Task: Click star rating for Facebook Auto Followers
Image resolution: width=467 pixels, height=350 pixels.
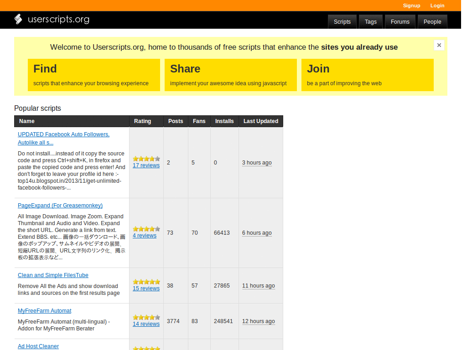Action: point(146,159)
